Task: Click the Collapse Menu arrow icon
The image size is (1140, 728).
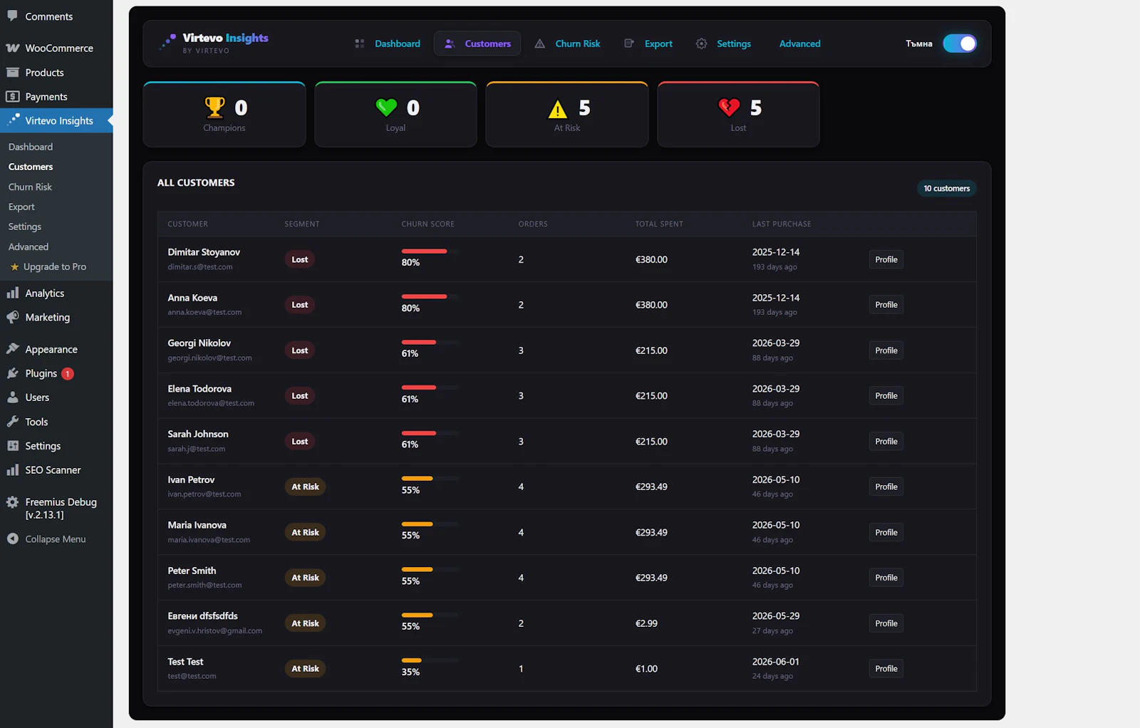Action: coord(12,539)
